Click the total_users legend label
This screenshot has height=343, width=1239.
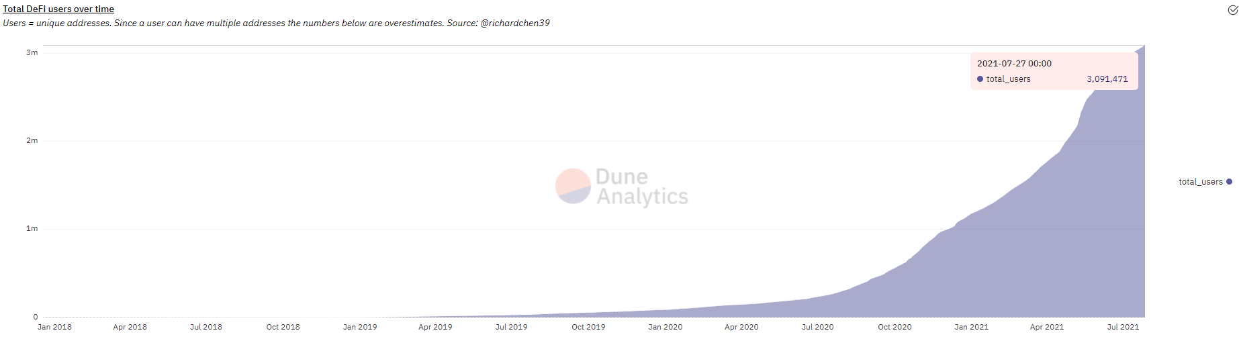[1200, 182]
